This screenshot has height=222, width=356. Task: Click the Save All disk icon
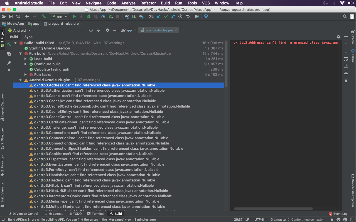[x=11, y=17]
